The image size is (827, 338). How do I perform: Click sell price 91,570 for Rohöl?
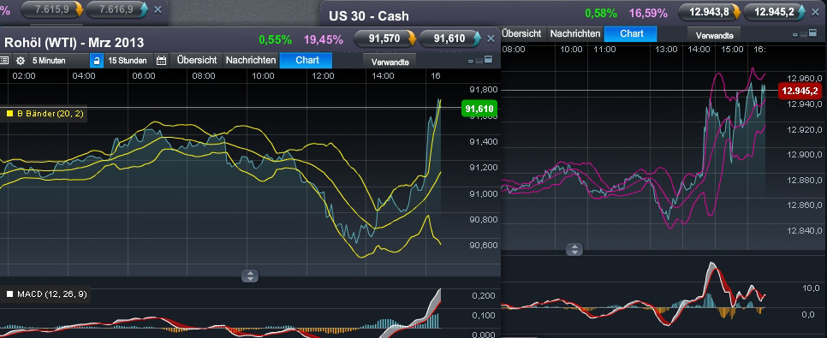coord(385,39)
